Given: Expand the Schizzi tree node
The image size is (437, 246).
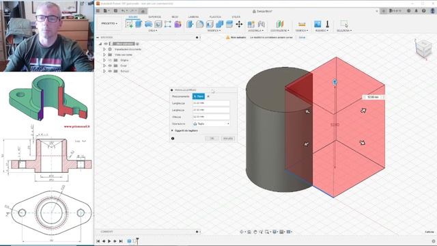Looking at the screenshot, I should point(104,71).
